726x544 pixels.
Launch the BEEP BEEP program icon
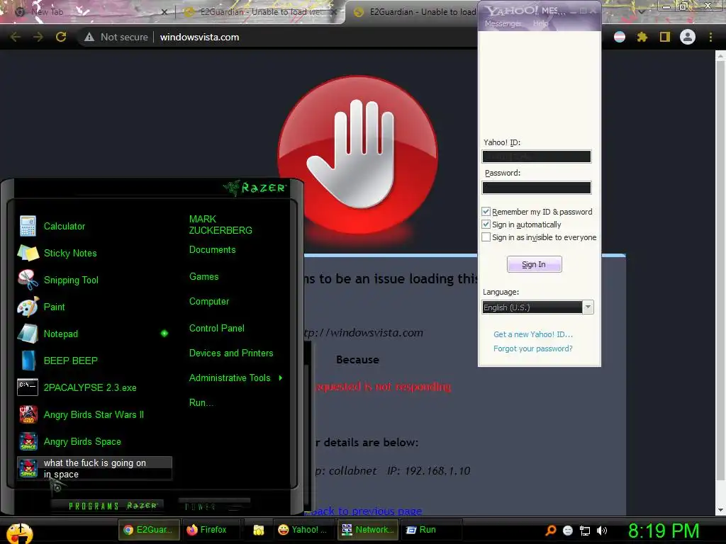[x=28, y=361]
